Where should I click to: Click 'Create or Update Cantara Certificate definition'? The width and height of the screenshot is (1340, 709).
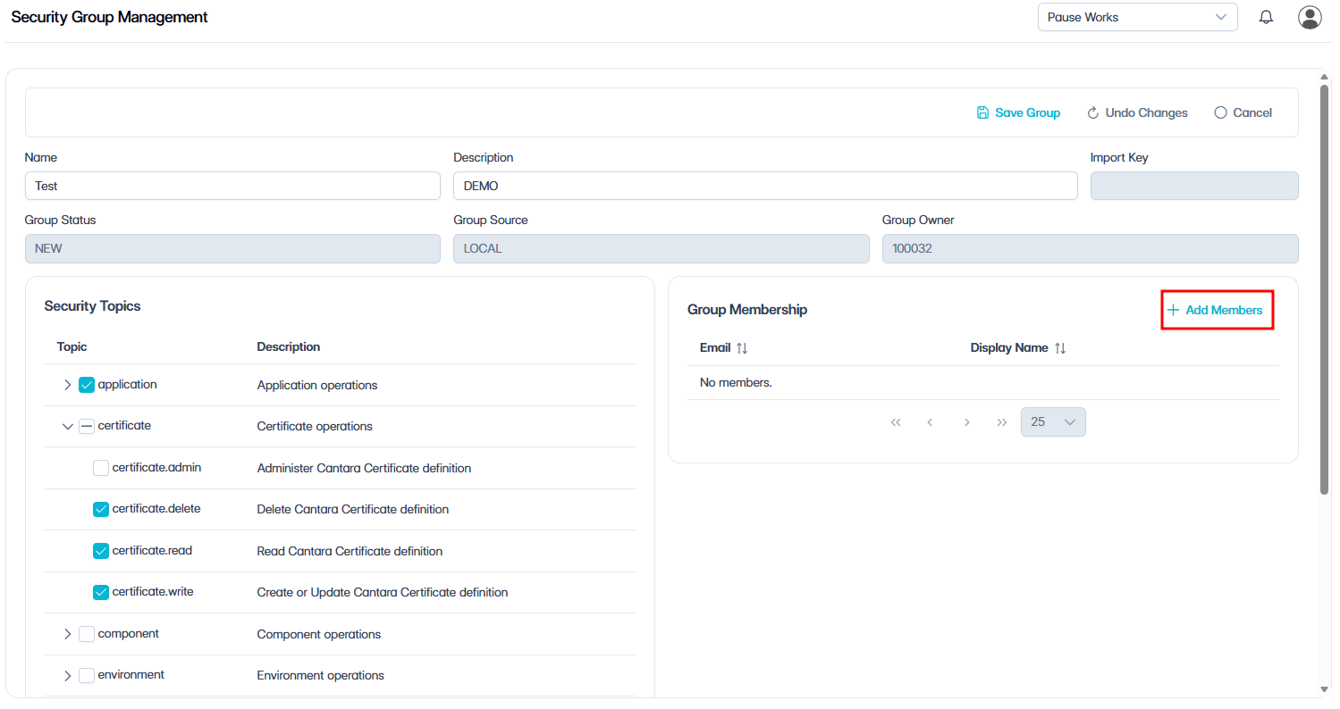pos(383,593)
